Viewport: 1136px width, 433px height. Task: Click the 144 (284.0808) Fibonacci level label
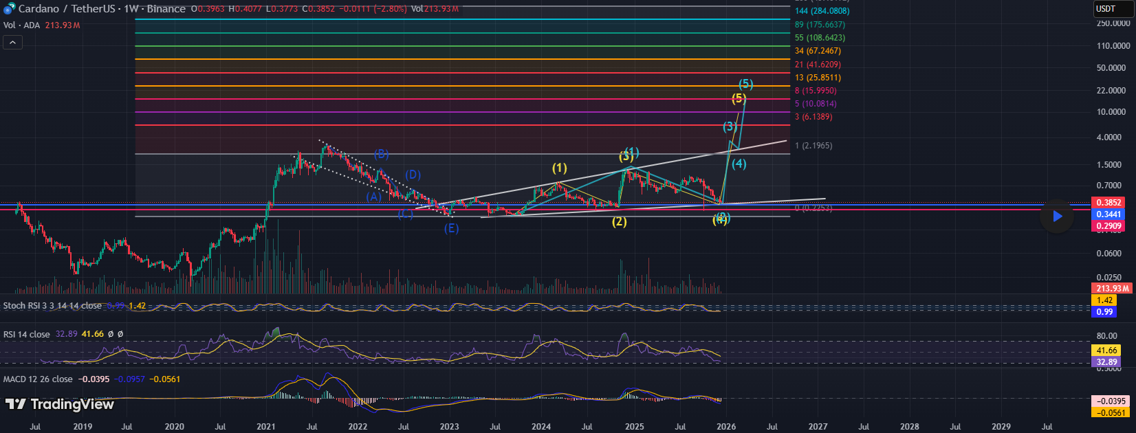pos(822,11)
